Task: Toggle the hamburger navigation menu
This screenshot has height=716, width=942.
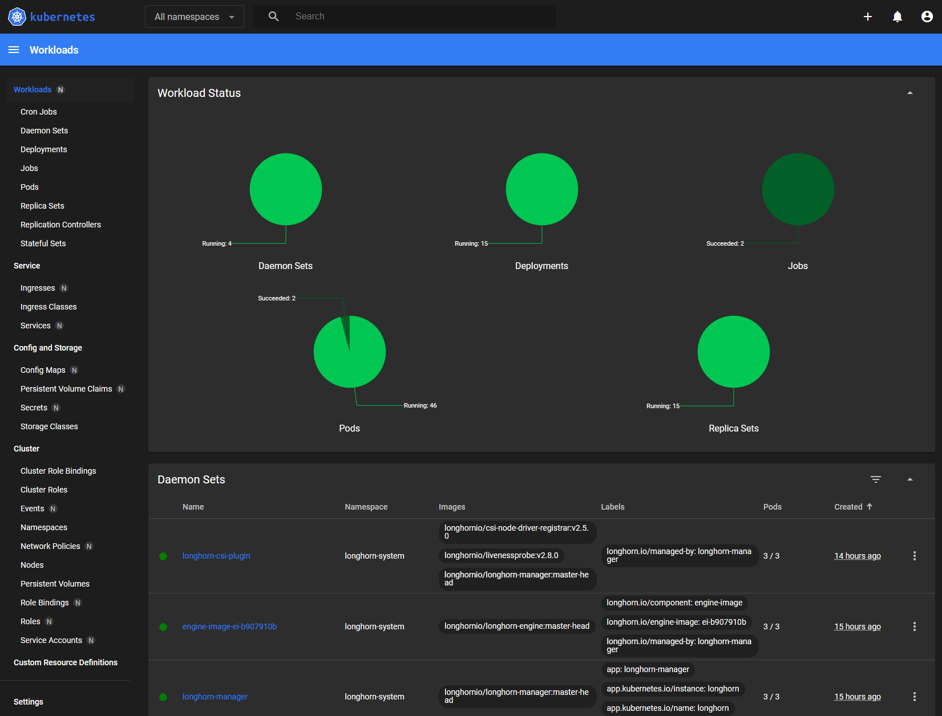Action: tap(14, 50)
